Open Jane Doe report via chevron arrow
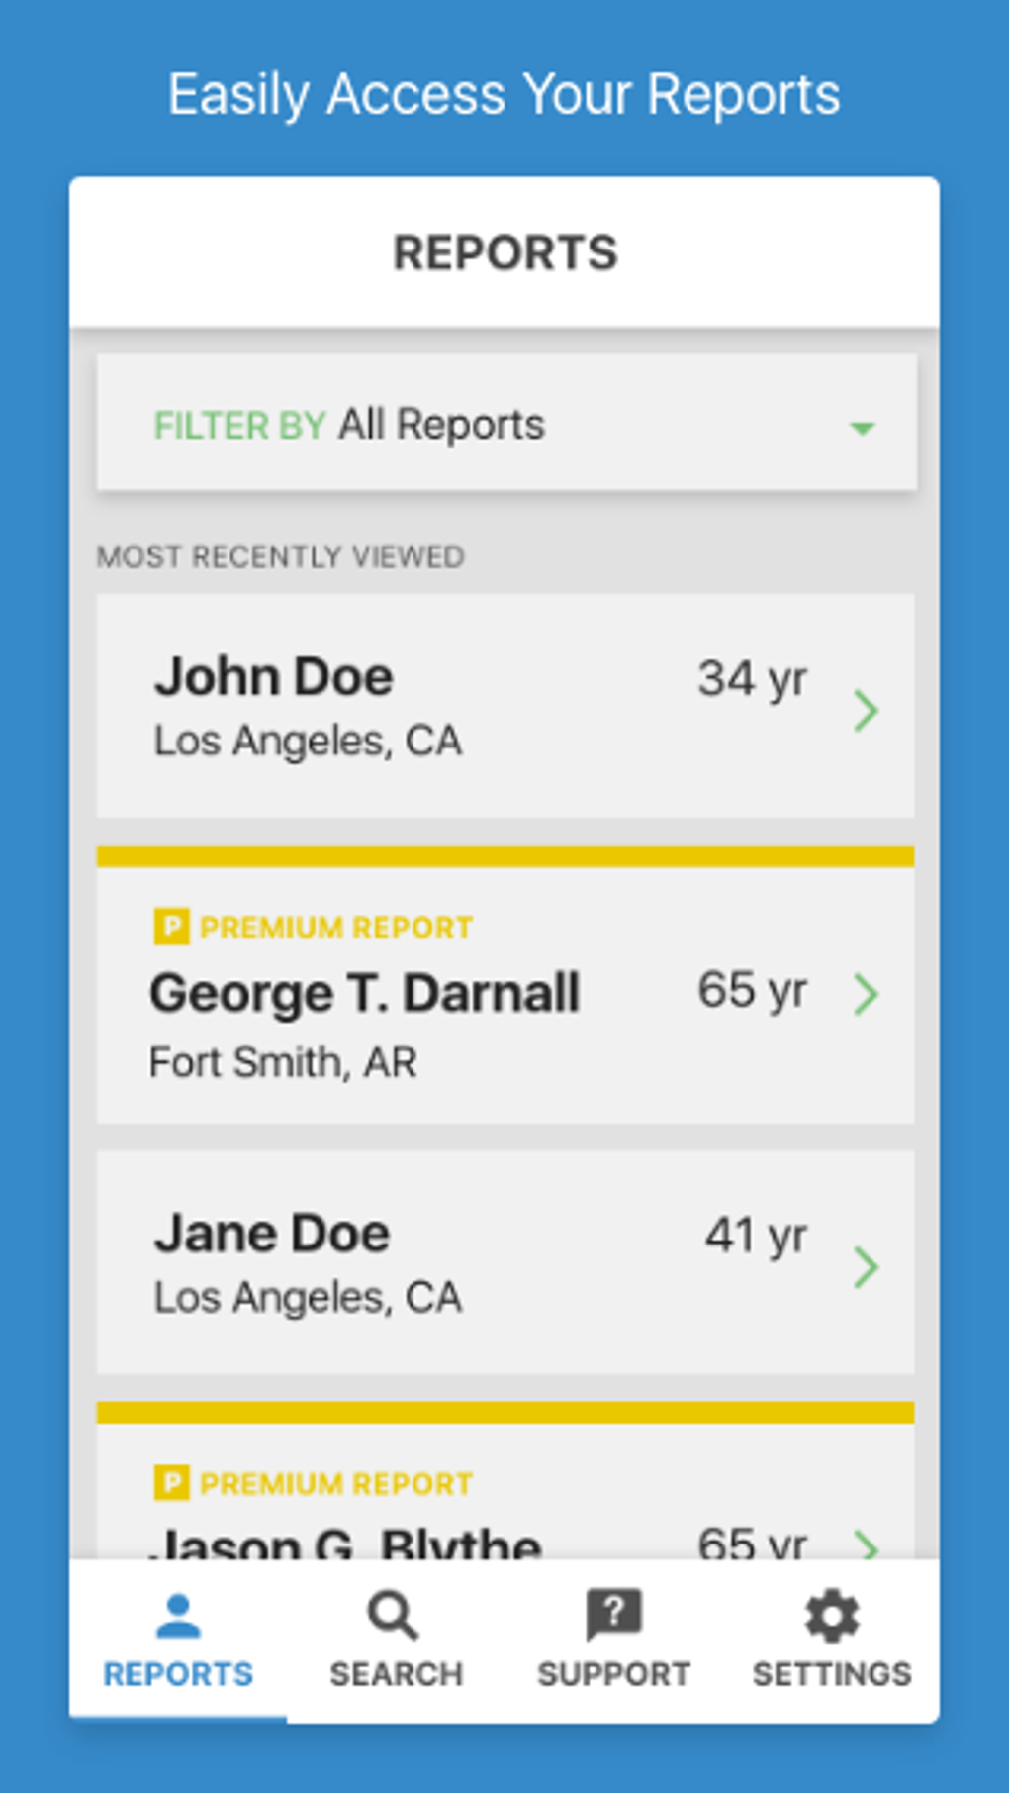 [x=866, y=1266]
